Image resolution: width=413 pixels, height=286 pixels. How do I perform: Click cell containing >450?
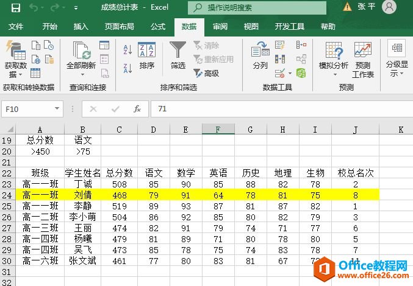pyautogui.click(x=40, y=152)
